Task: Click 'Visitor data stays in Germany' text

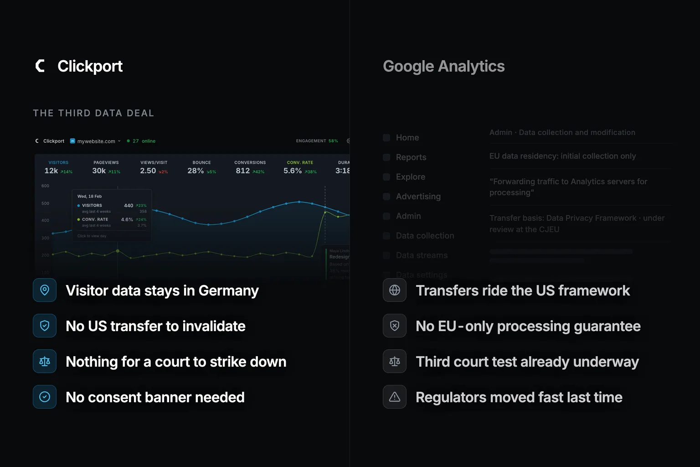Action: click(x=162, y=291)
